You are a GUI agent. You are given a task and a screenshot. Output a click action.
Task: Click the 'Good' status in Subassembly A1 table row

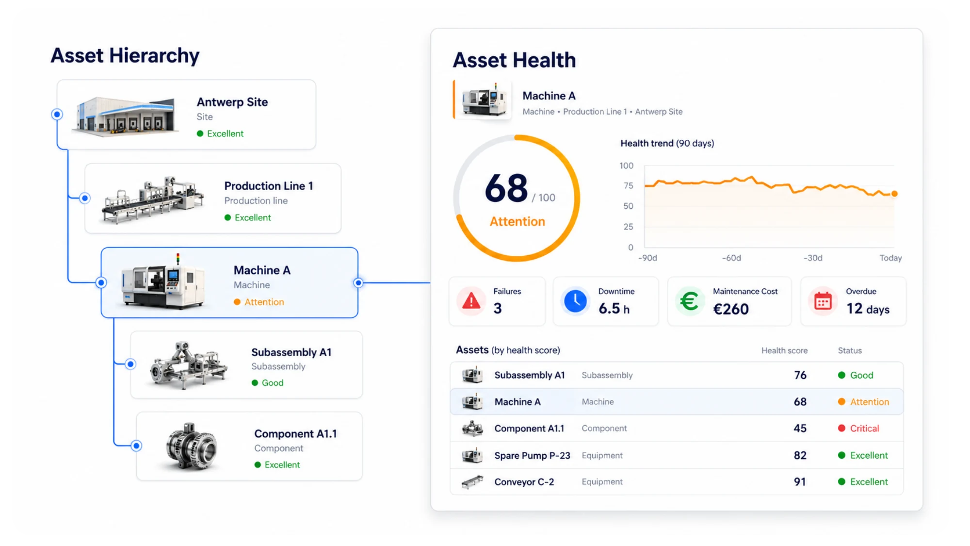click(856, 375)
